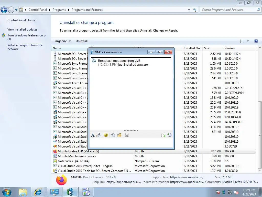
Task: Expand the view options dropdown arrow
Action: (x=248, y=41)
